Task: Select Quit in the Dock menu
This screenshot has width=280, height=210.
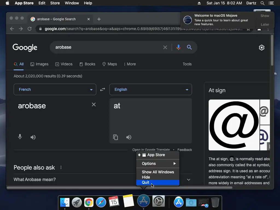Action: click(x=158, y=182)
